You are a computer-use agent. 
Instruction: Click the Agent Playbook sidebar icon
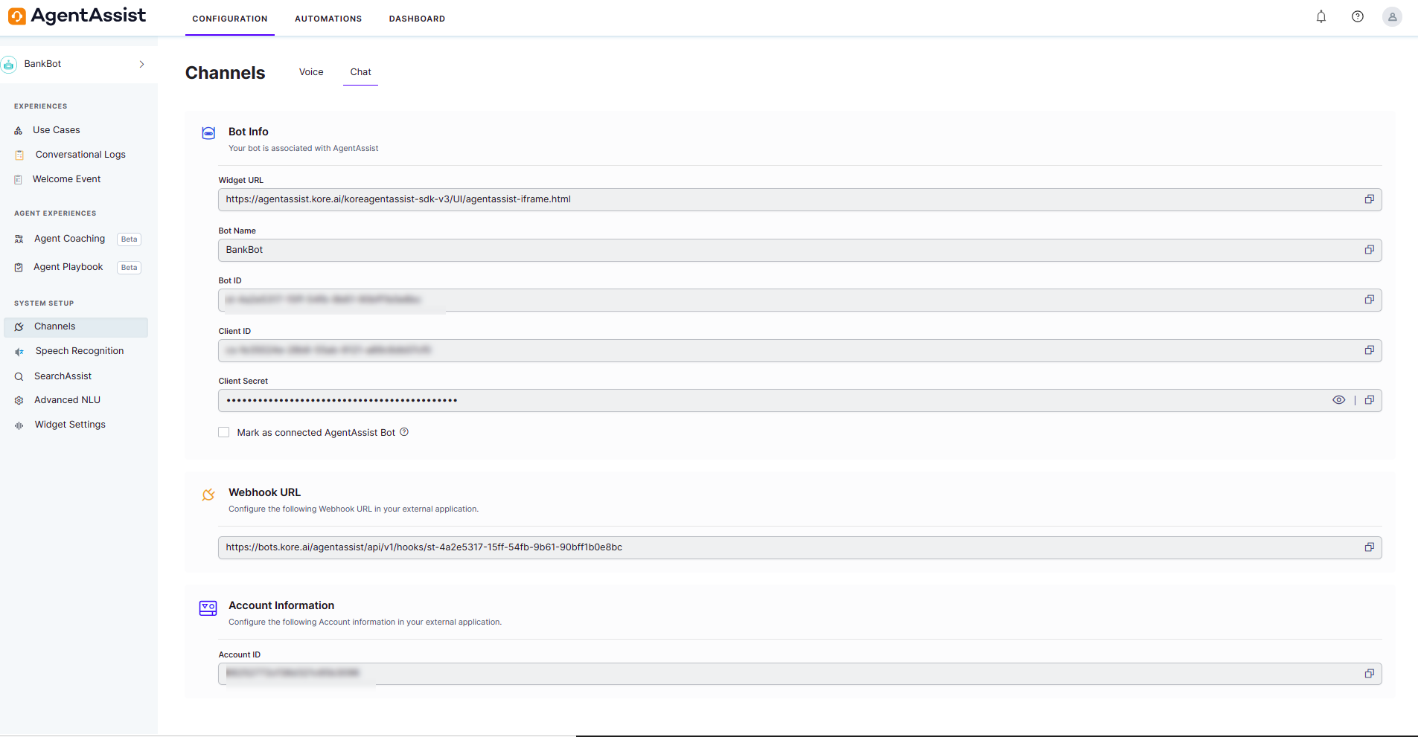click(19, 267)
